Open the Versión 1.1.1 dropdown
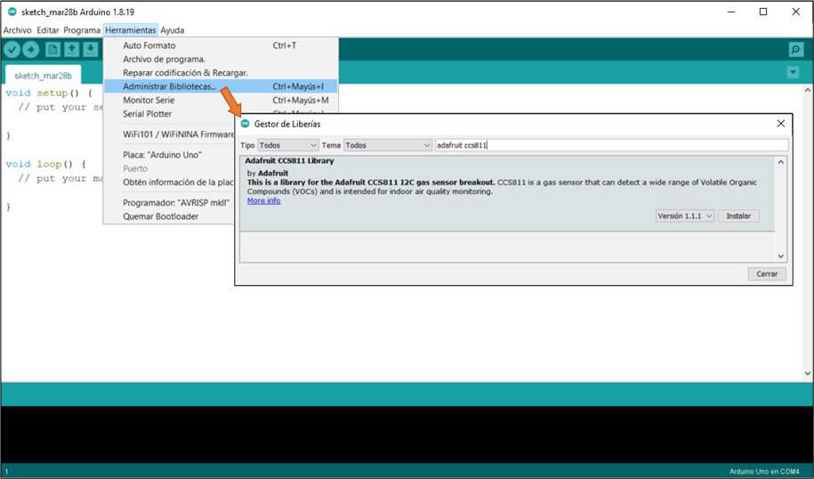 coord(684,216)
